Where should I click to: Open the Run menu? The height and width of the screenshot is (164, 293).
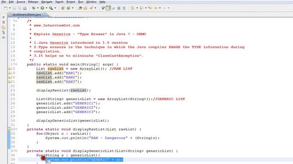(x=81, y=2)
